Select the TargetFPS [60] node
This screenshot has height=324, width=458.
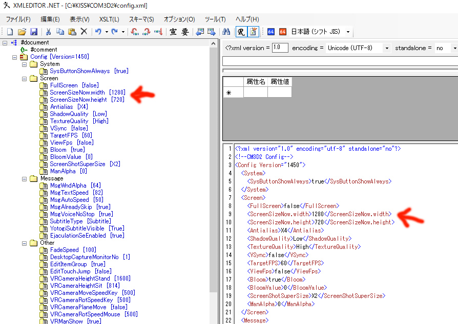[x=71, y=135]
